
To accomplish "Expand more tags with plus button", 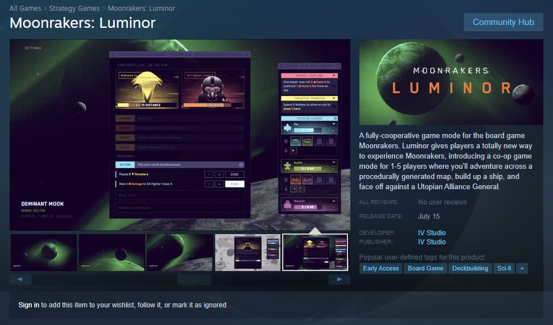I will point(522,269).
